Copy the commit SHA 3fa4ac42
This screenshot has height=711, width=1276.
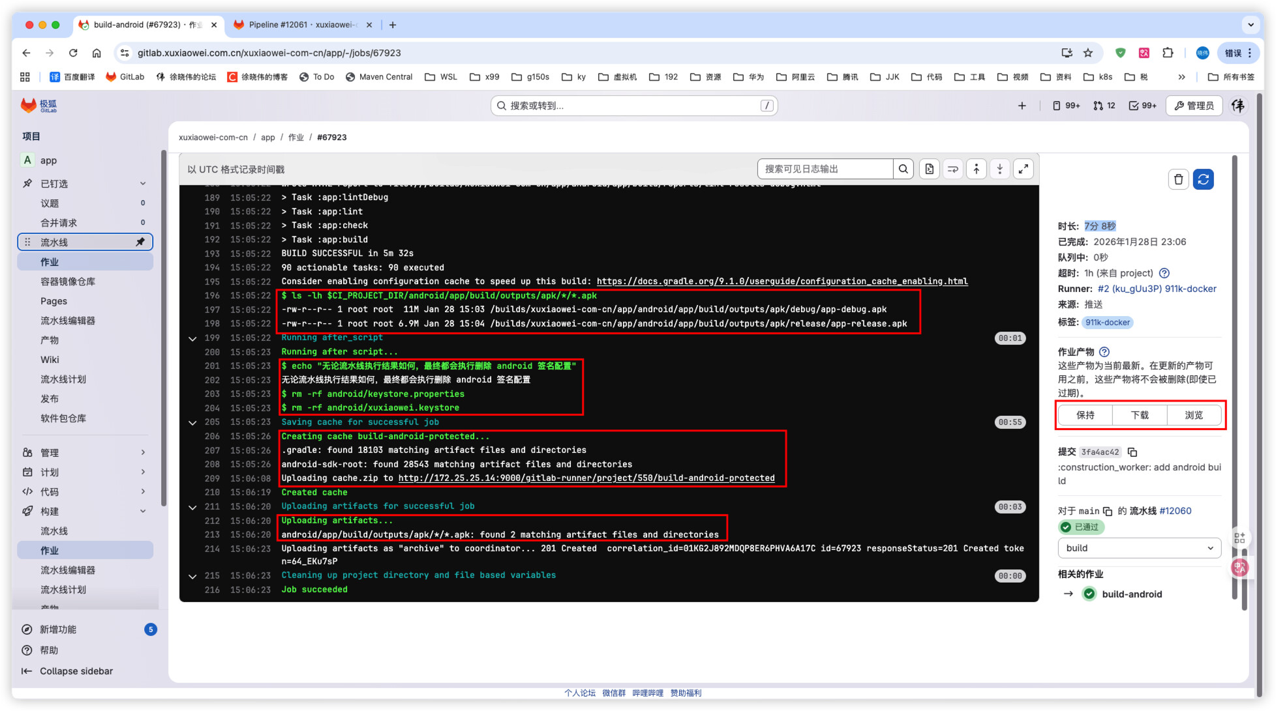[x=1132, y=452]
